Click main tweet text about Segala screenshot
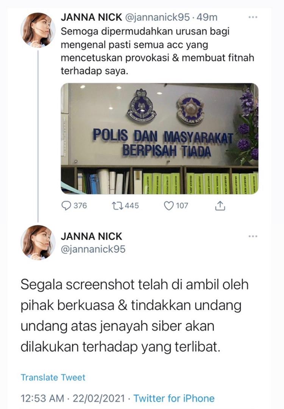The image size is (284, 409). click(134, 315)
